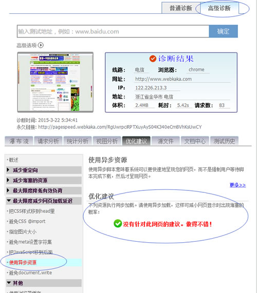Open the 源文件 tab
This screenshot has width=257, height=293.
tap(166, 141)
